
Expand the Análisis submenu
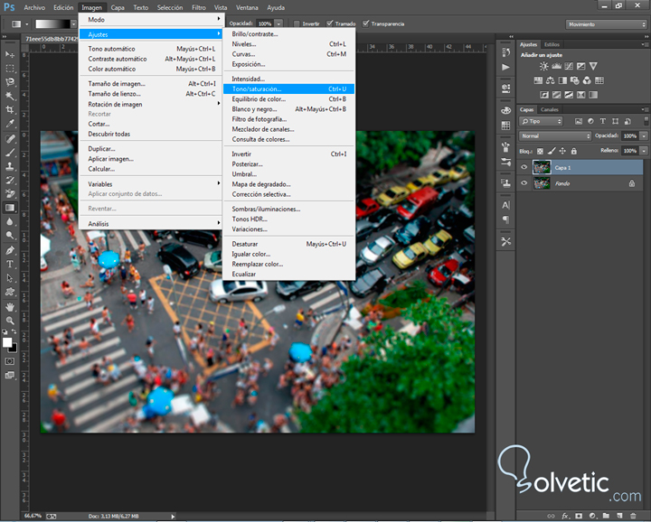click(x=152, y=223)
